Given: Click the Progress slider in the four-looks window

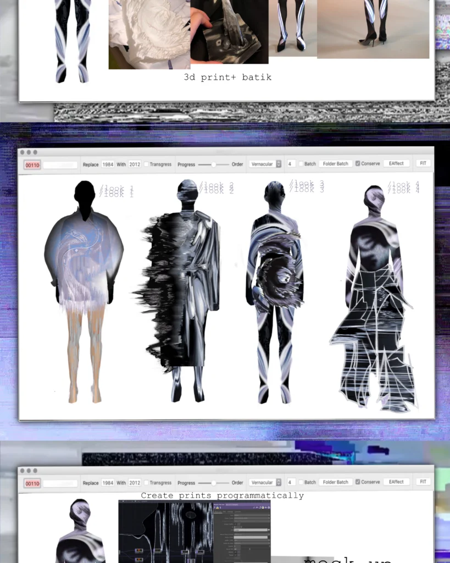Looking at the screenshot, I should point(214,164).
